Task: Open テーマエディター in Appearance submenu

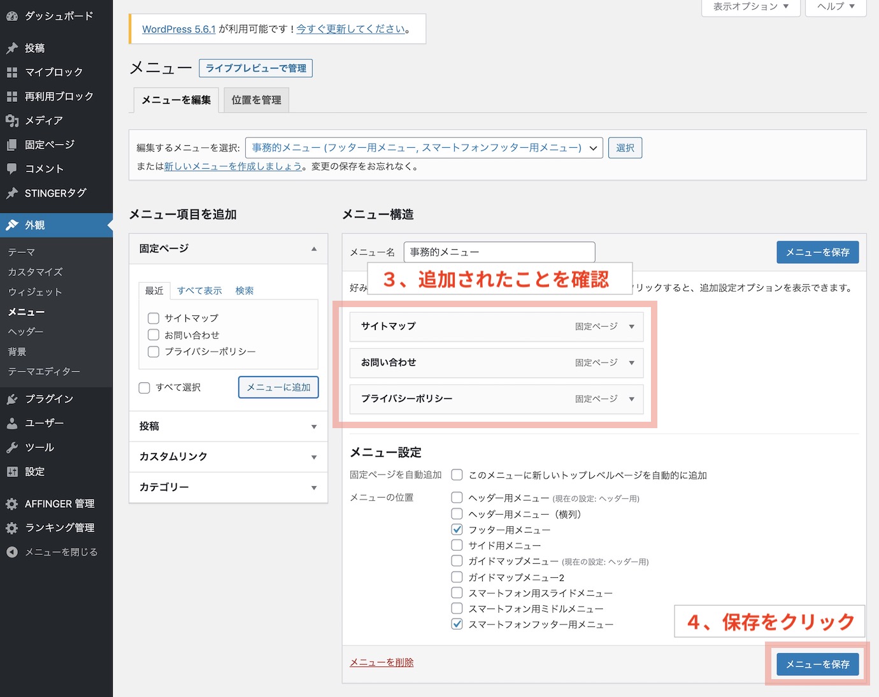Action: pyautogui.click(x=44, y=371)
